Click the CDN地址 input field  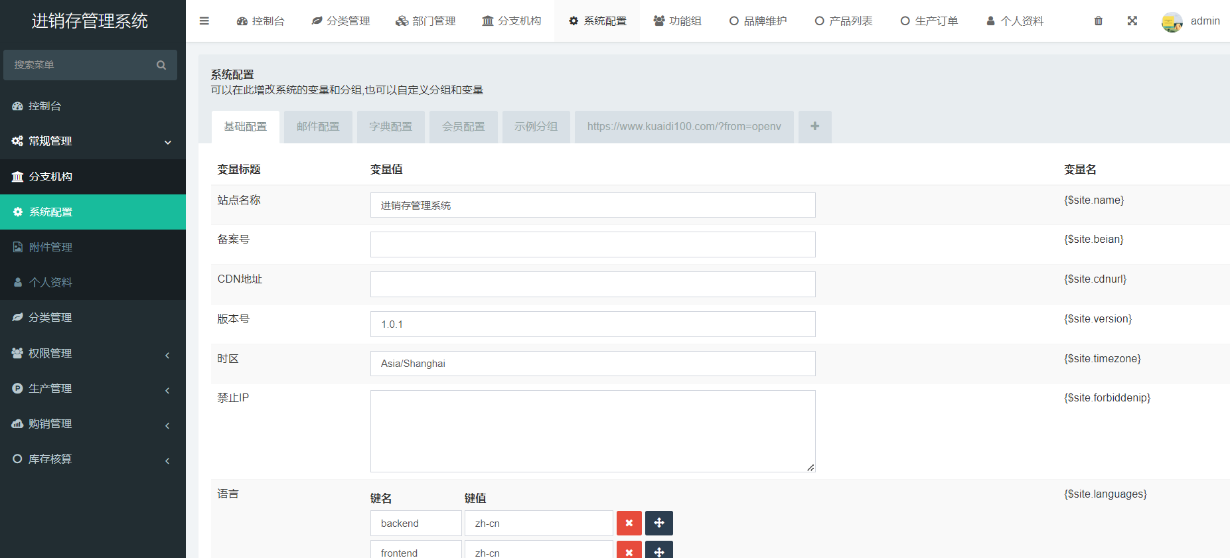[593, 284]
